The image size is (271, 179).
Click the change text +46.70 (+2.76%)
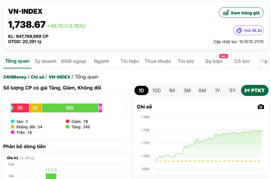(66, 26)
